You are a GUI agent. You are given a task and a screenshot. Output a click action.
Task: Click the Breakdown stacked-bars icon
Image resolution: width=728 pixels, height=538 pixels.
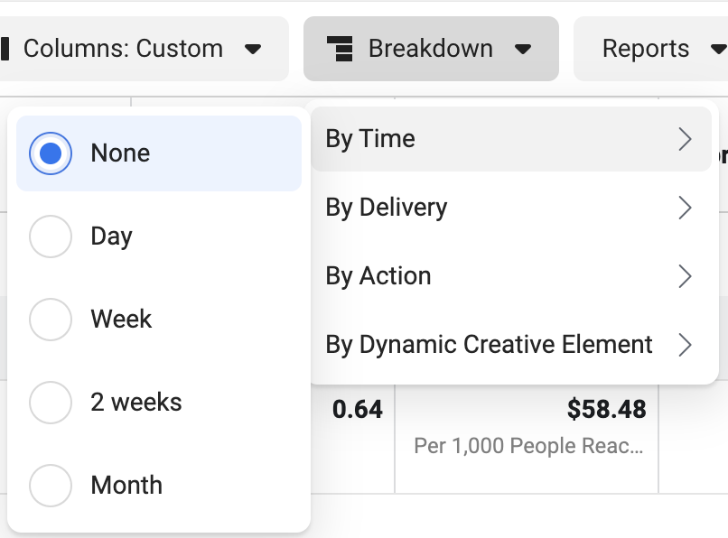(x=341, y=49)
